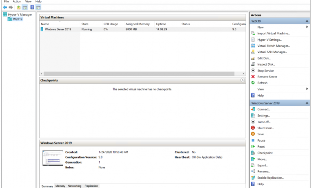Open the File menu
The width and height of the screenshot is (312, 188).
click(x=6, y=1)
